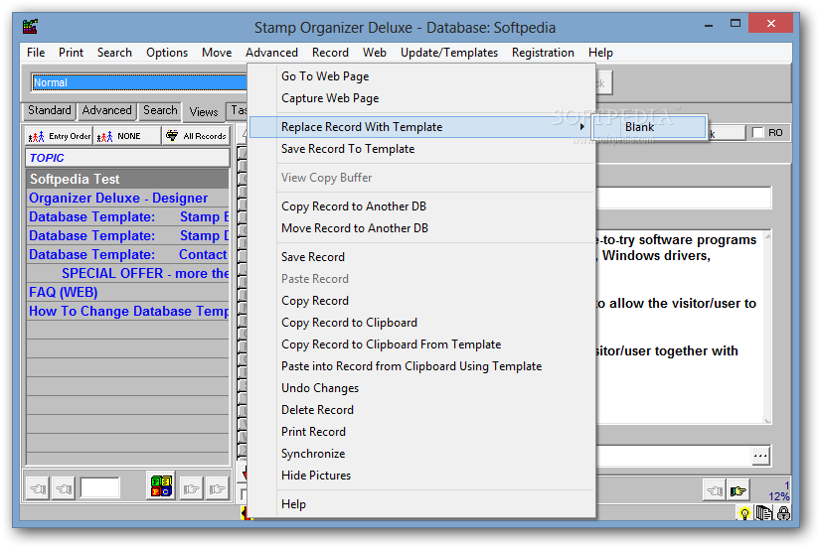Open the Move menu
The width and height of the screenshot is (820, 548).
[217, 53]
